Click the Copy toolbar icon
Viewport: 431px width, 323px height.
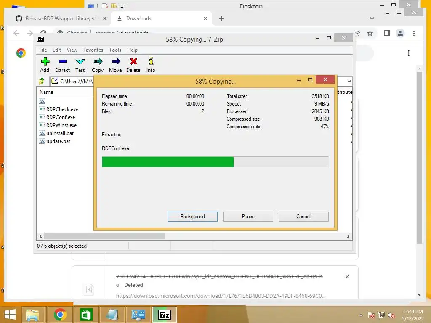98,65
